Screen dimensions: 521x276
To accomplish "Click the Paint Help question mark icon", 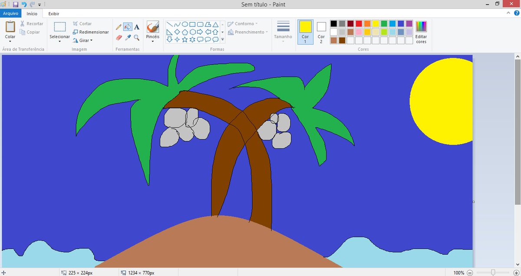I will click(517, 13).
